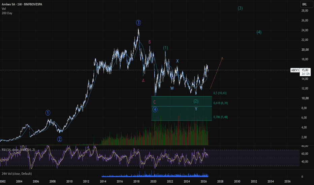This screenshot has width=314, height=185.
Task: Click the Ambev SA symbol title
Action: click(22, 4)
